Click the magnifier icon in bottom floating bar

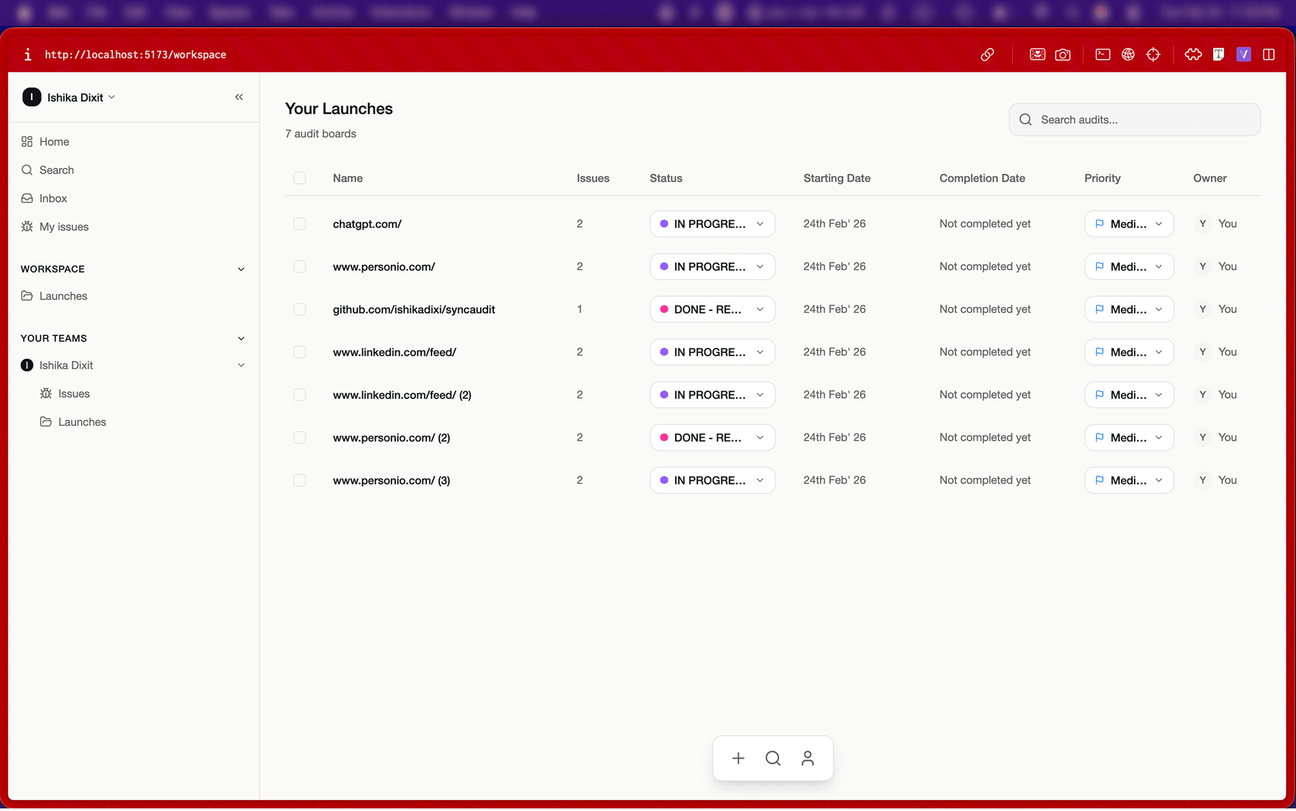[772, 759]
